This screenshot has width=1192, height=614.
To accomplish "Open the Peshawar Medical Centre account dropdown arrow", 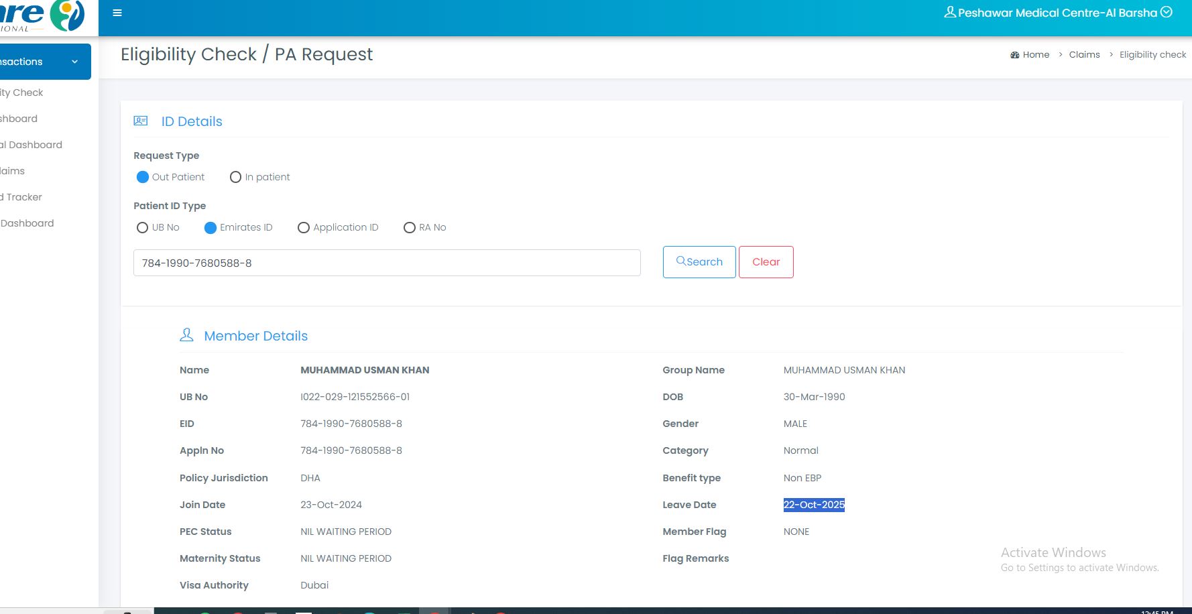I will coord(1167,12).
